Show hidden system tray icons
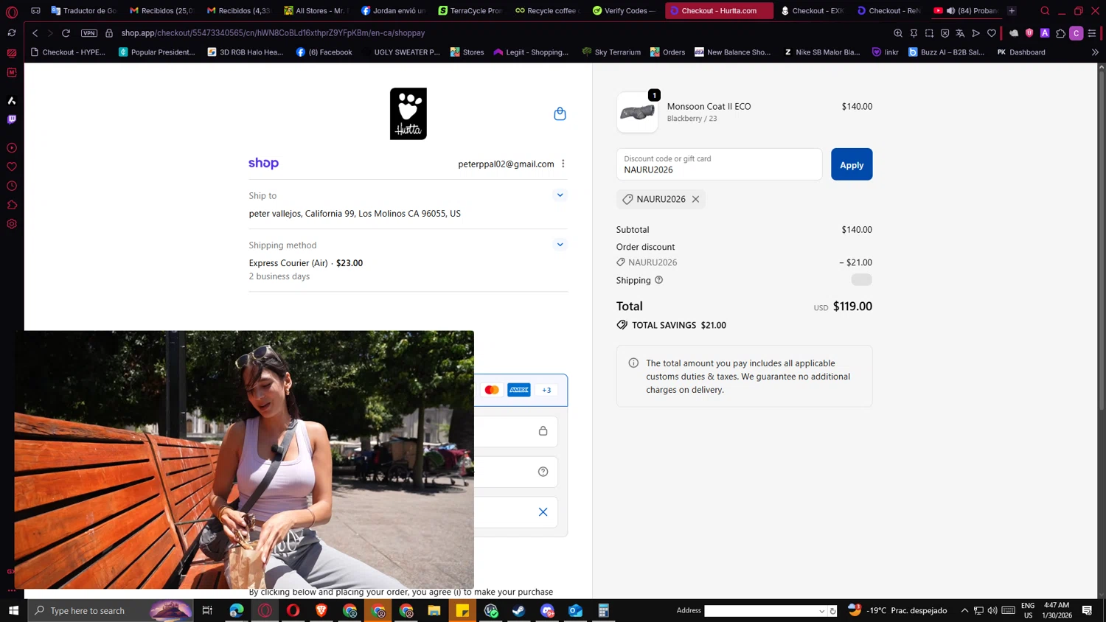 [964, 610]
